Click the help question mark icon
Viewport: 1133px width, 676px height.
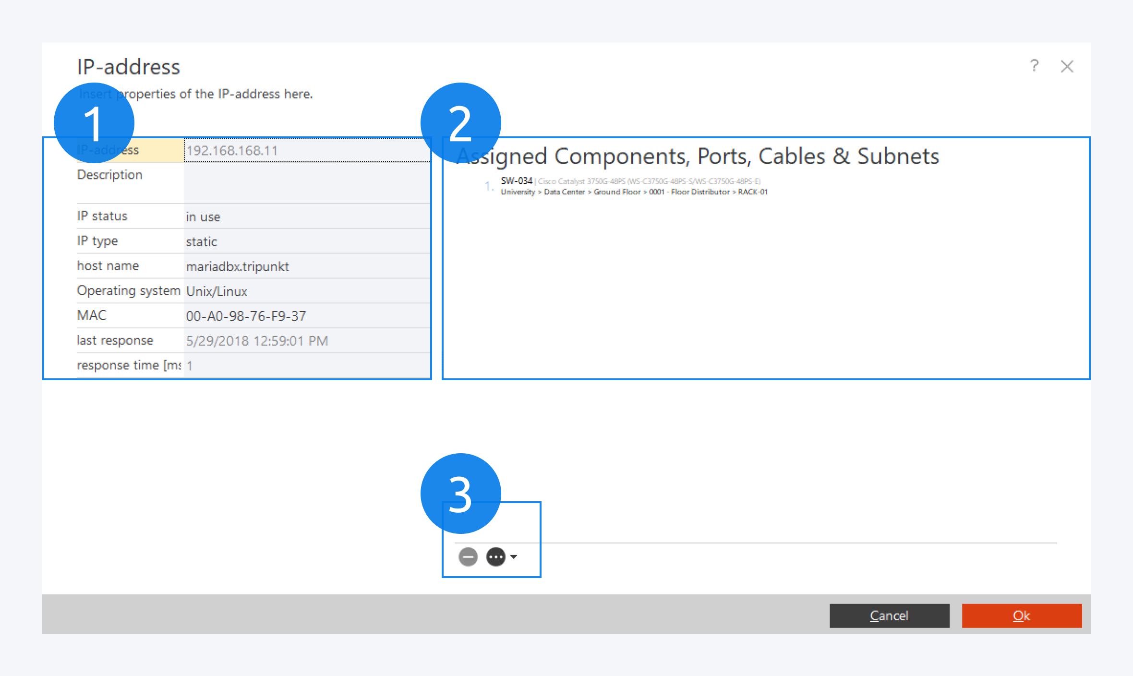(1034, 66)
